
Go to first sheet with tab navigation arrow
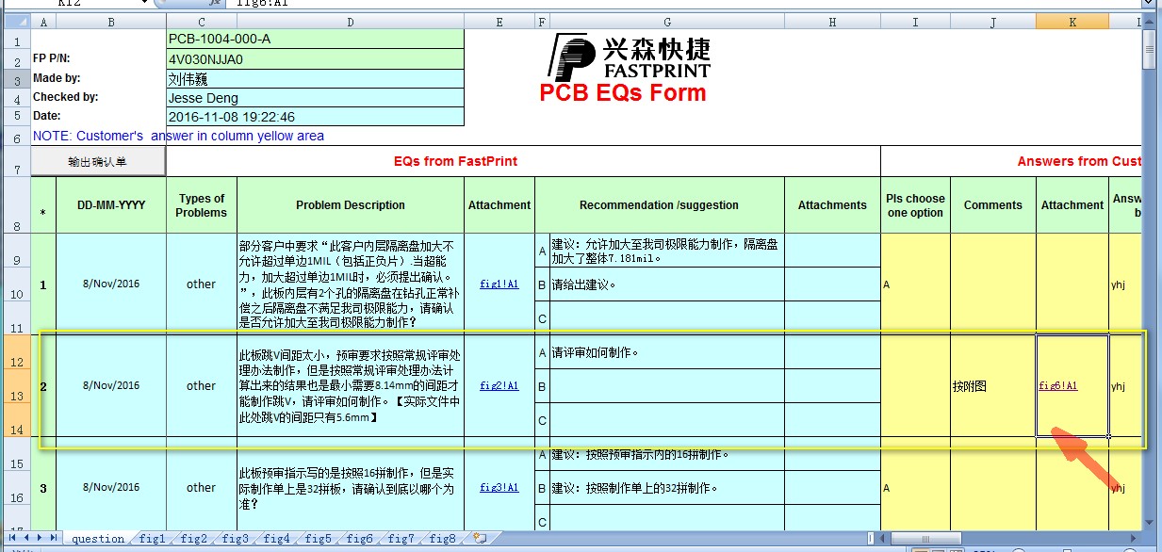pos(11,538)
